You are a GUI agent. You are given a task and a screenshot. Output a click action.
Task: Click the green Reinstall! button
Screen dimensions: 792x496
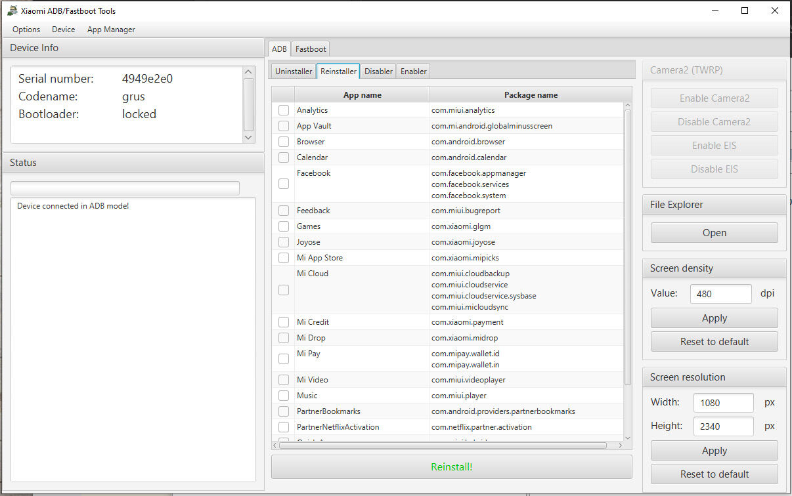pos(452,467)
